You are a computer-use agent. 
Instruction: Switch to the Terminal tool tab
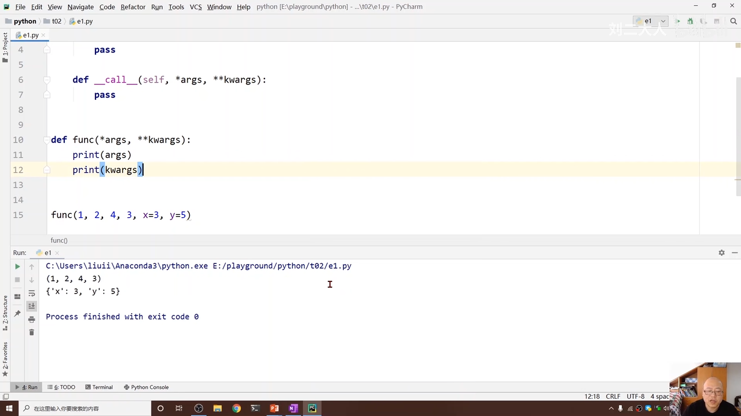pos(98,387)
